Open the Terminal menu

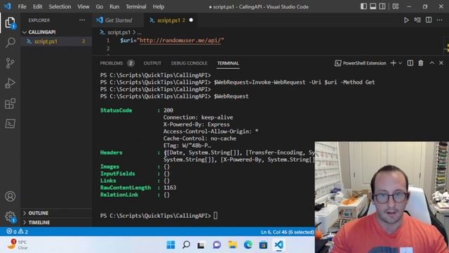(x=135, y=6)
